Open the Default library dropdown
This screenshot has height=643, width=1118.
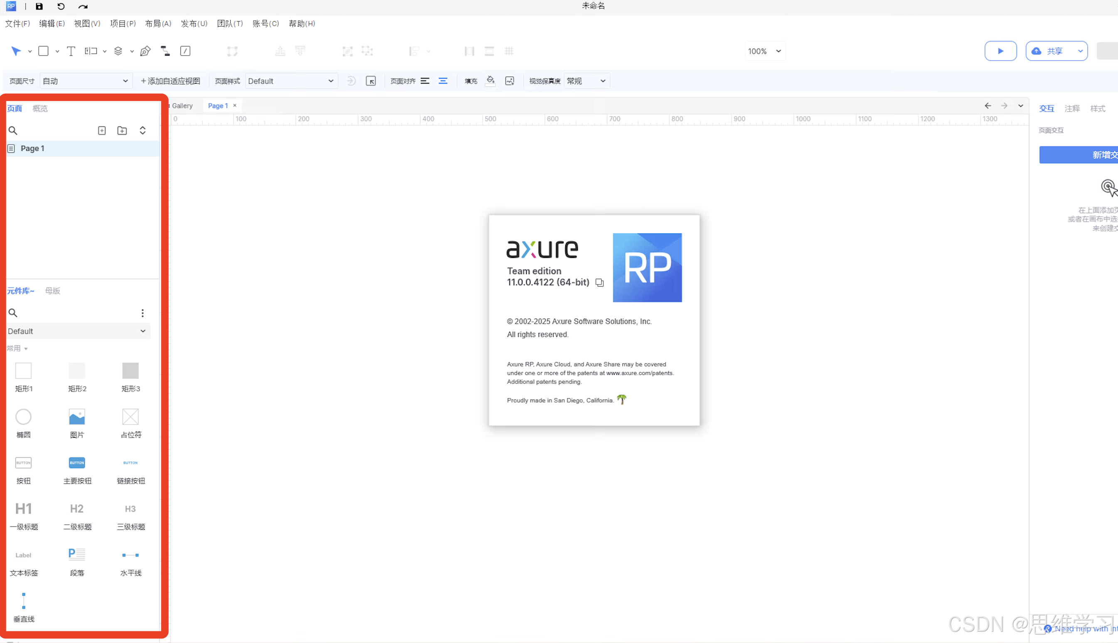click(77, 331)
